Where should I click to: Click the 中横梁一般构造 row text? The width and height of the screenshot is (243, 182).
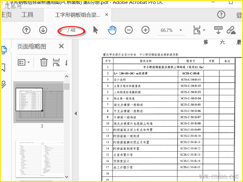[125, 117]
